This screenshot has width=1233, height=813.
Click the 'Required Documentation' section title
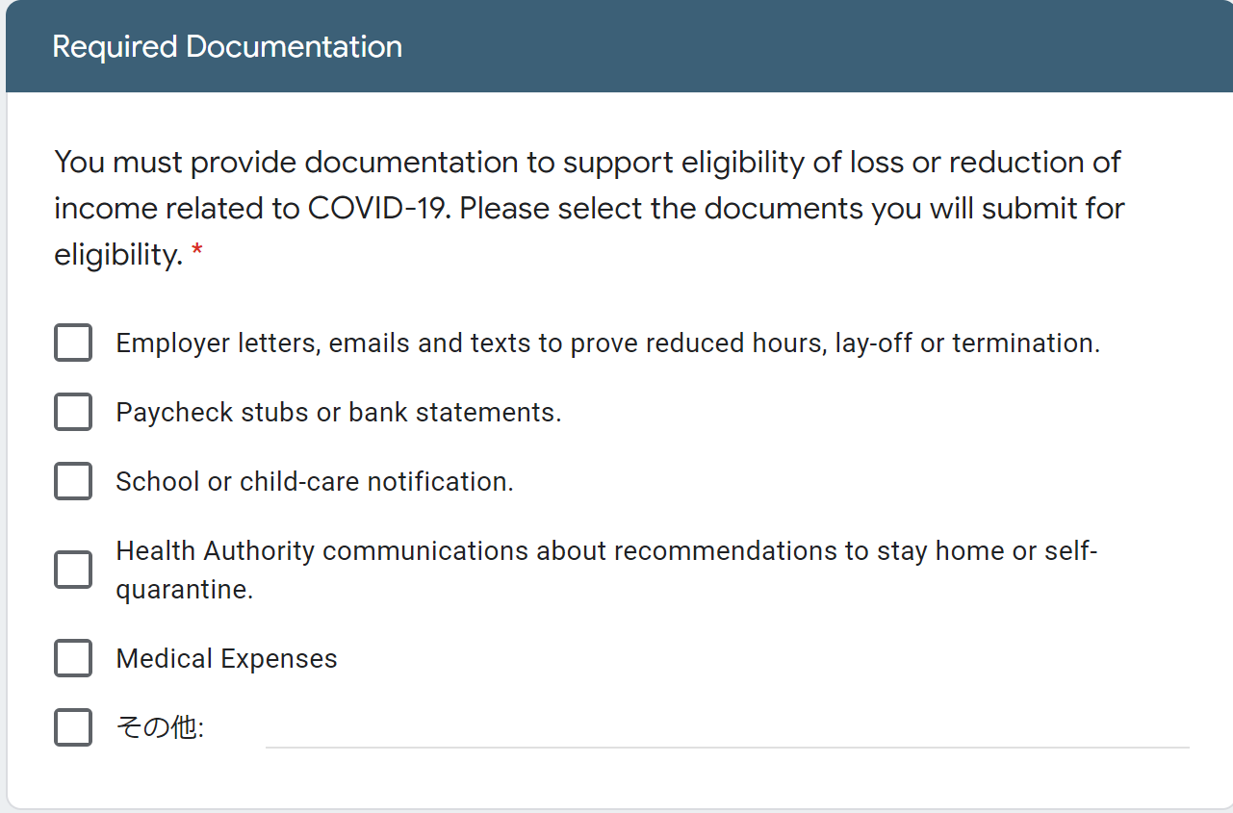227,46
